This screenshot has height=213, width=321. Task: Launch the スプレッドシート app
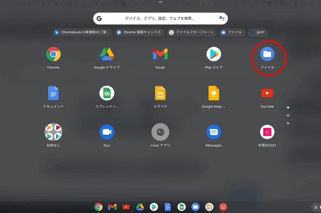point(107,93)
